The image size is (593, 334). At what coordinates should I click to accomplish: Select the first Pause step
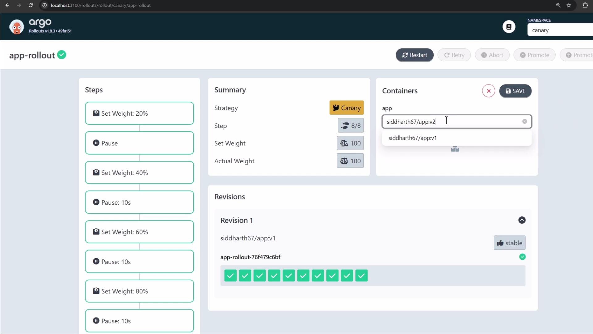tap(139, 143)
